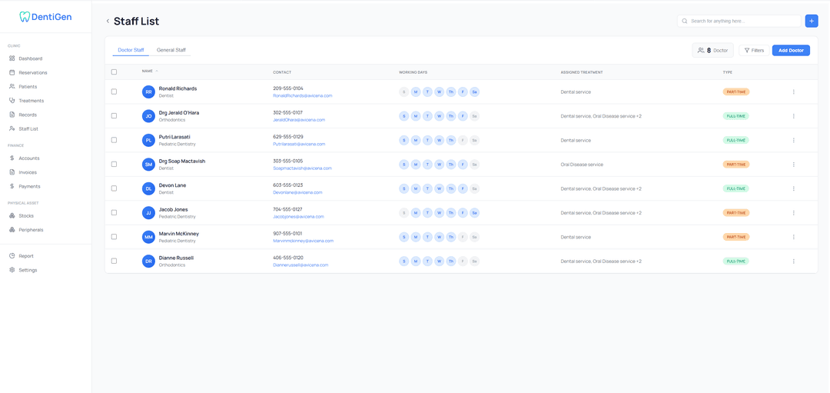This screenshot has height=393, width=830.
Task: Open email JeraldOhara@avicena.com
Action: pyautogui.click(x=299, y=120)
